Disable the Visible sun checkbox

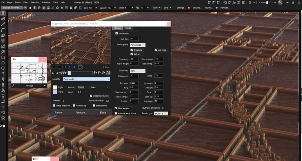click(117, 33)
